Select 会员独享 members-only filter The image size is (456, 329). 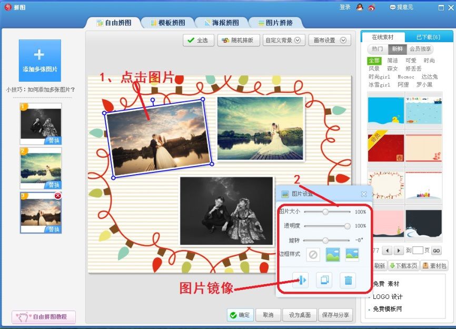click(x=420, y=49)
